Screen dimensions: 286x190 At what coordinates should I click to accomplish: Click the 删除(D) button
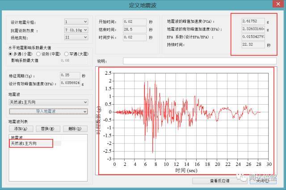click(75, 129)
